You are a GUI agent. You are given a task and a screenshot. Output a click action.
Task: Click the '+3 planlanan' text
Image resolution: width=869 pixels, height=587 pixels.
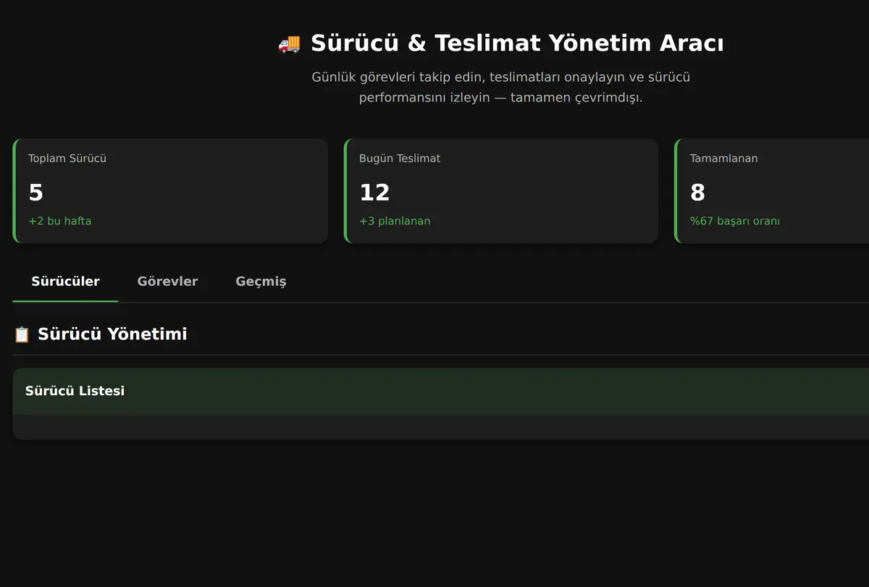pos(395,221)
